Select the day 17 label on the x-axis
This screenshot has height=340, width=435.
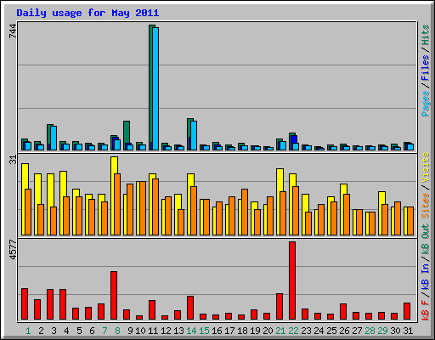[x=229, y=331]
